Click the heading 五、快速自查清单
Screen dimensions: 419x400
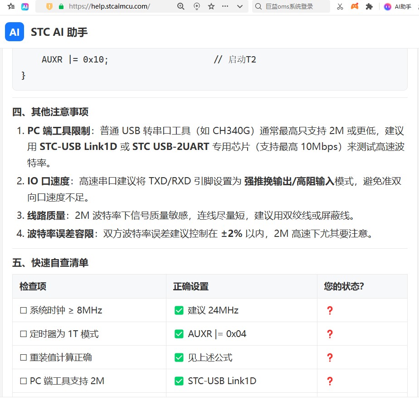(50, 263)
